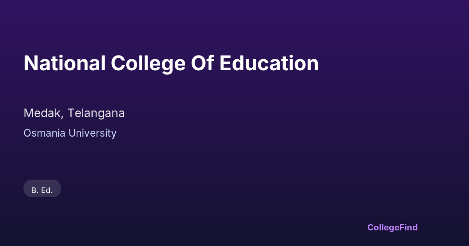469x246 pixels.
Task: Click the "Telangana" state name
Action: (x=96, y=113)
